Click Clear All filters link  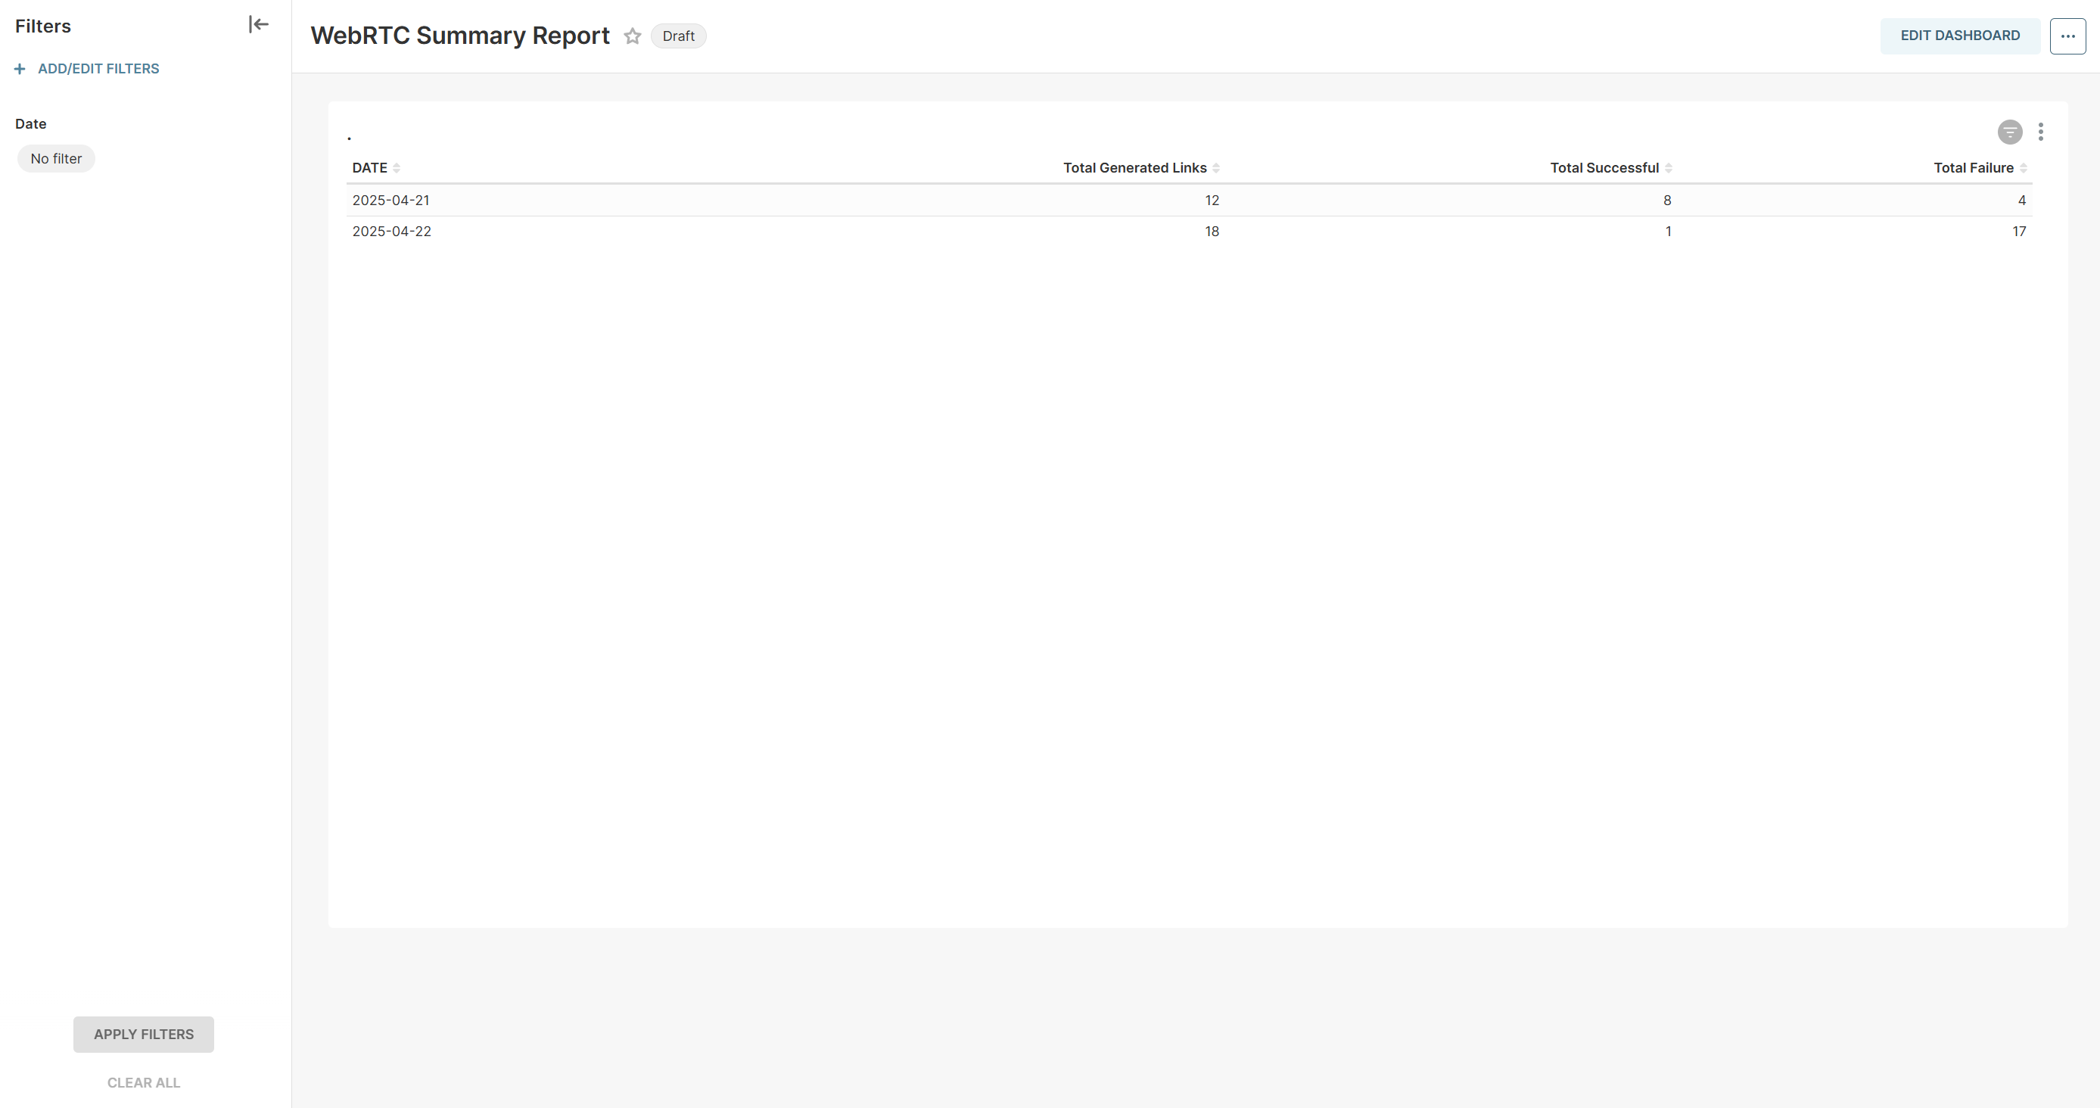144,1083
